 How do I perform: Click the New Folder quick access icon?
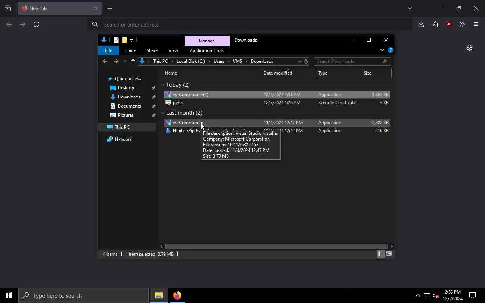click(x=124, y=40)
